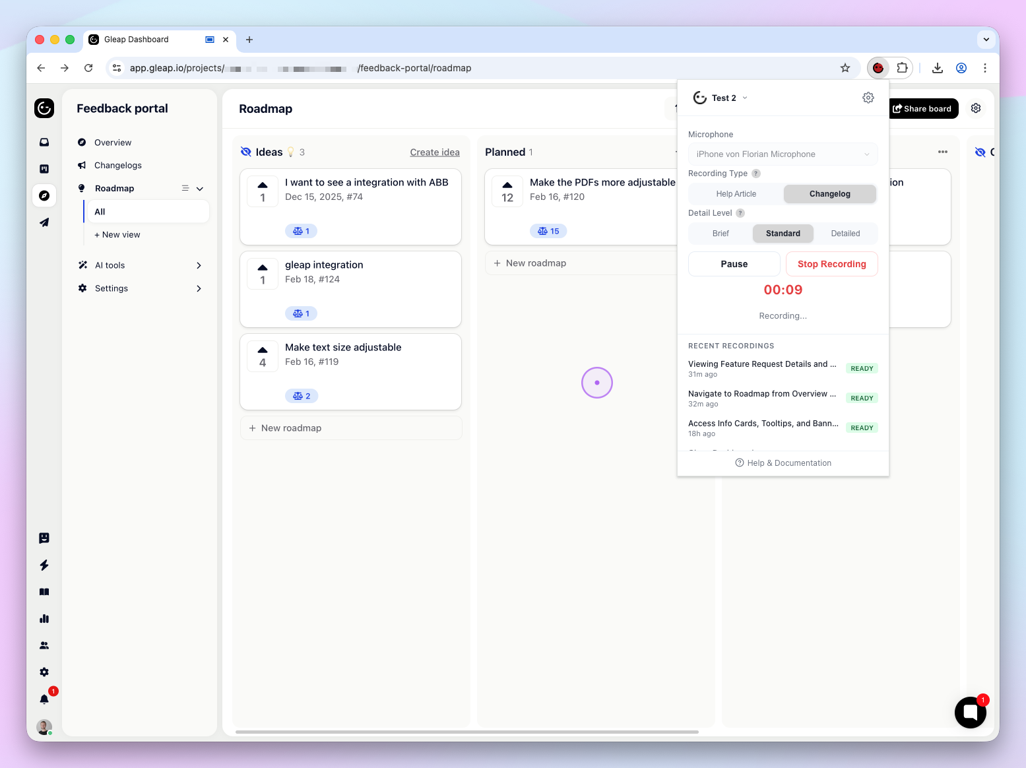1026x768 pixels.
Task: Expand the AI tools section
Action: pos(199,265)
